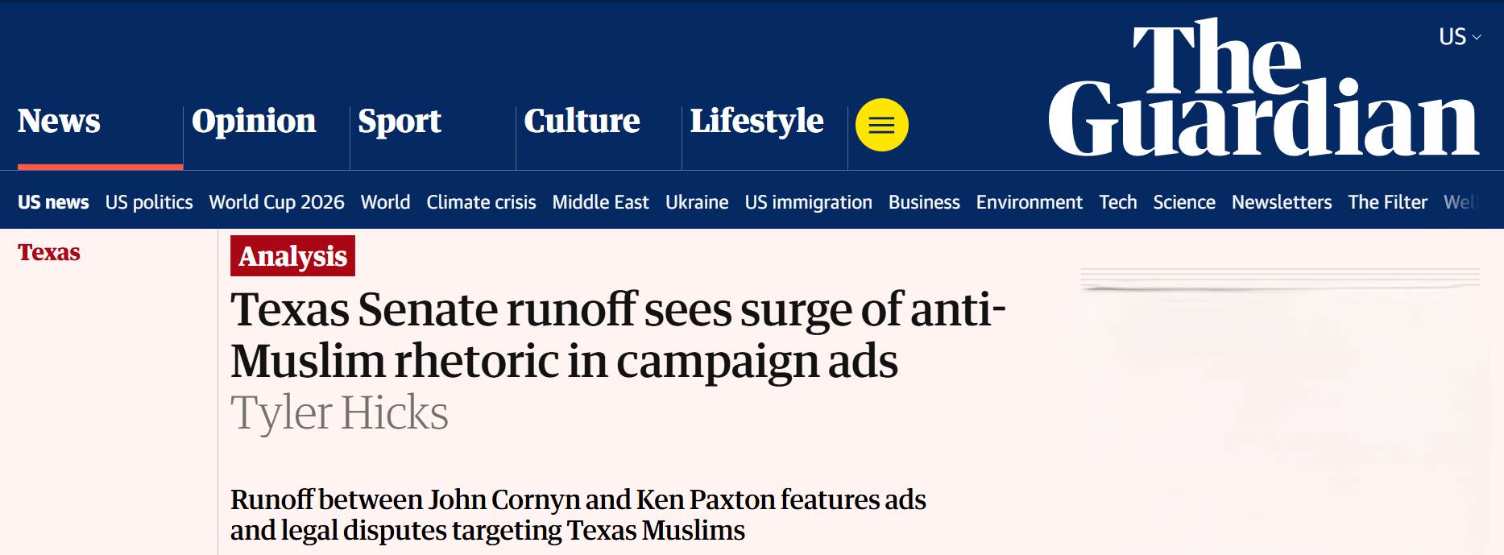1504x555 pixels.
Task: Select US immigration in subnav
Action: coord(808,202)
